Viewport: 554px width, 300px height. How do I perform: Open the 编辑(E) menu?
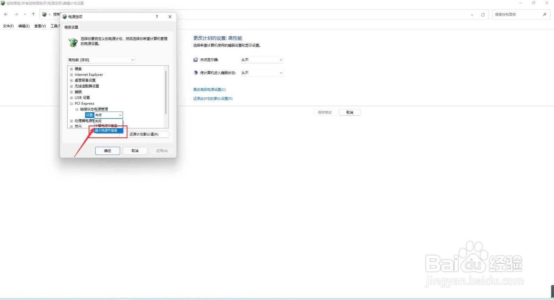24,26
